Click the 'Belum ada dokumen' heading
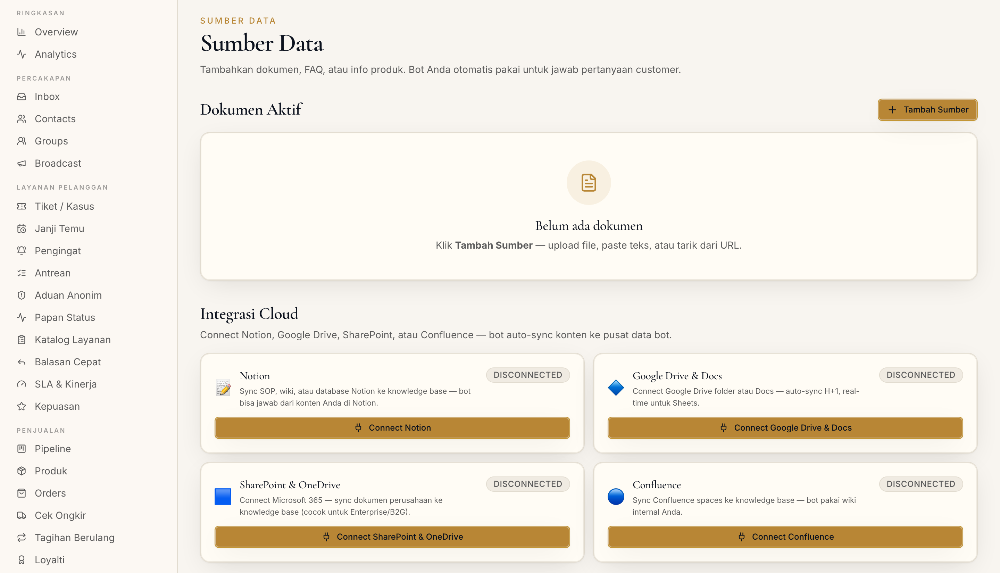 (589, 226)
